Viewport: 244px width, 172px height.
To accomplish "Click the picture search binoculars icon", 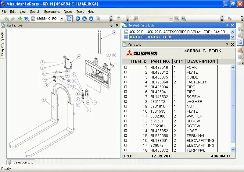I will 183,19.
